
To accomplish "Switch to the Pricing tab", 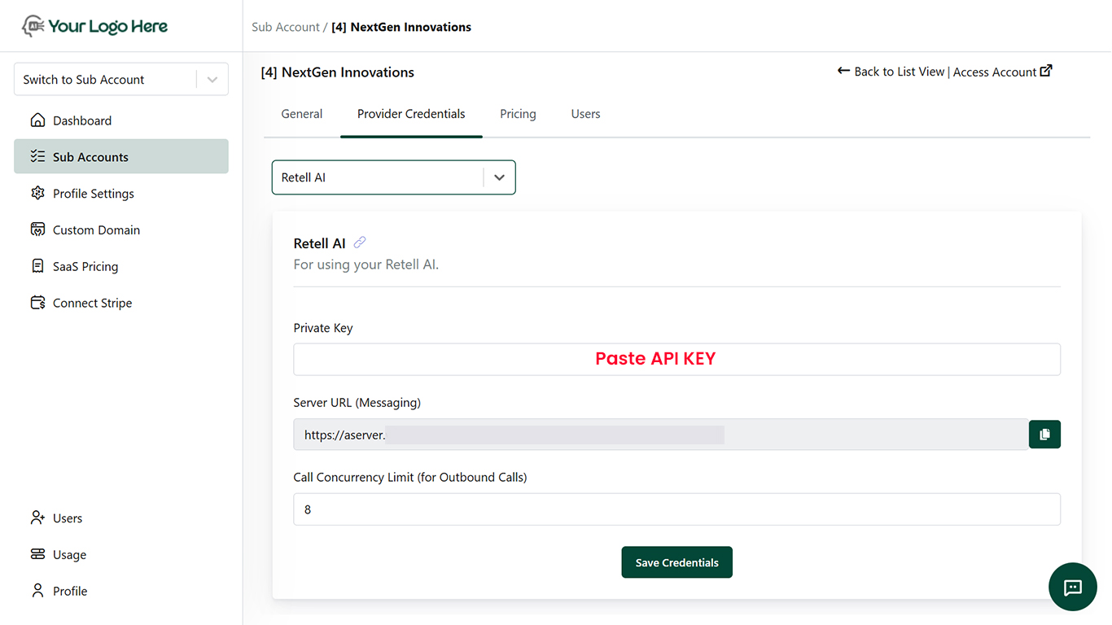I will pos(518,114).
